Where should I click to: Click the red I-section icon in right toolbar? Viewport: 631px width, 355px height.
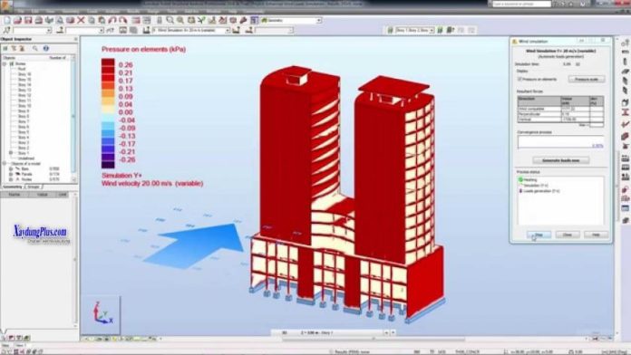coord(626,113)
